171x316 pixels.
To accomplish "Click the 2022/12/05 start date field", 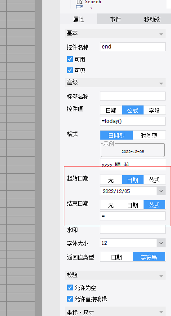I will [128, 191].
